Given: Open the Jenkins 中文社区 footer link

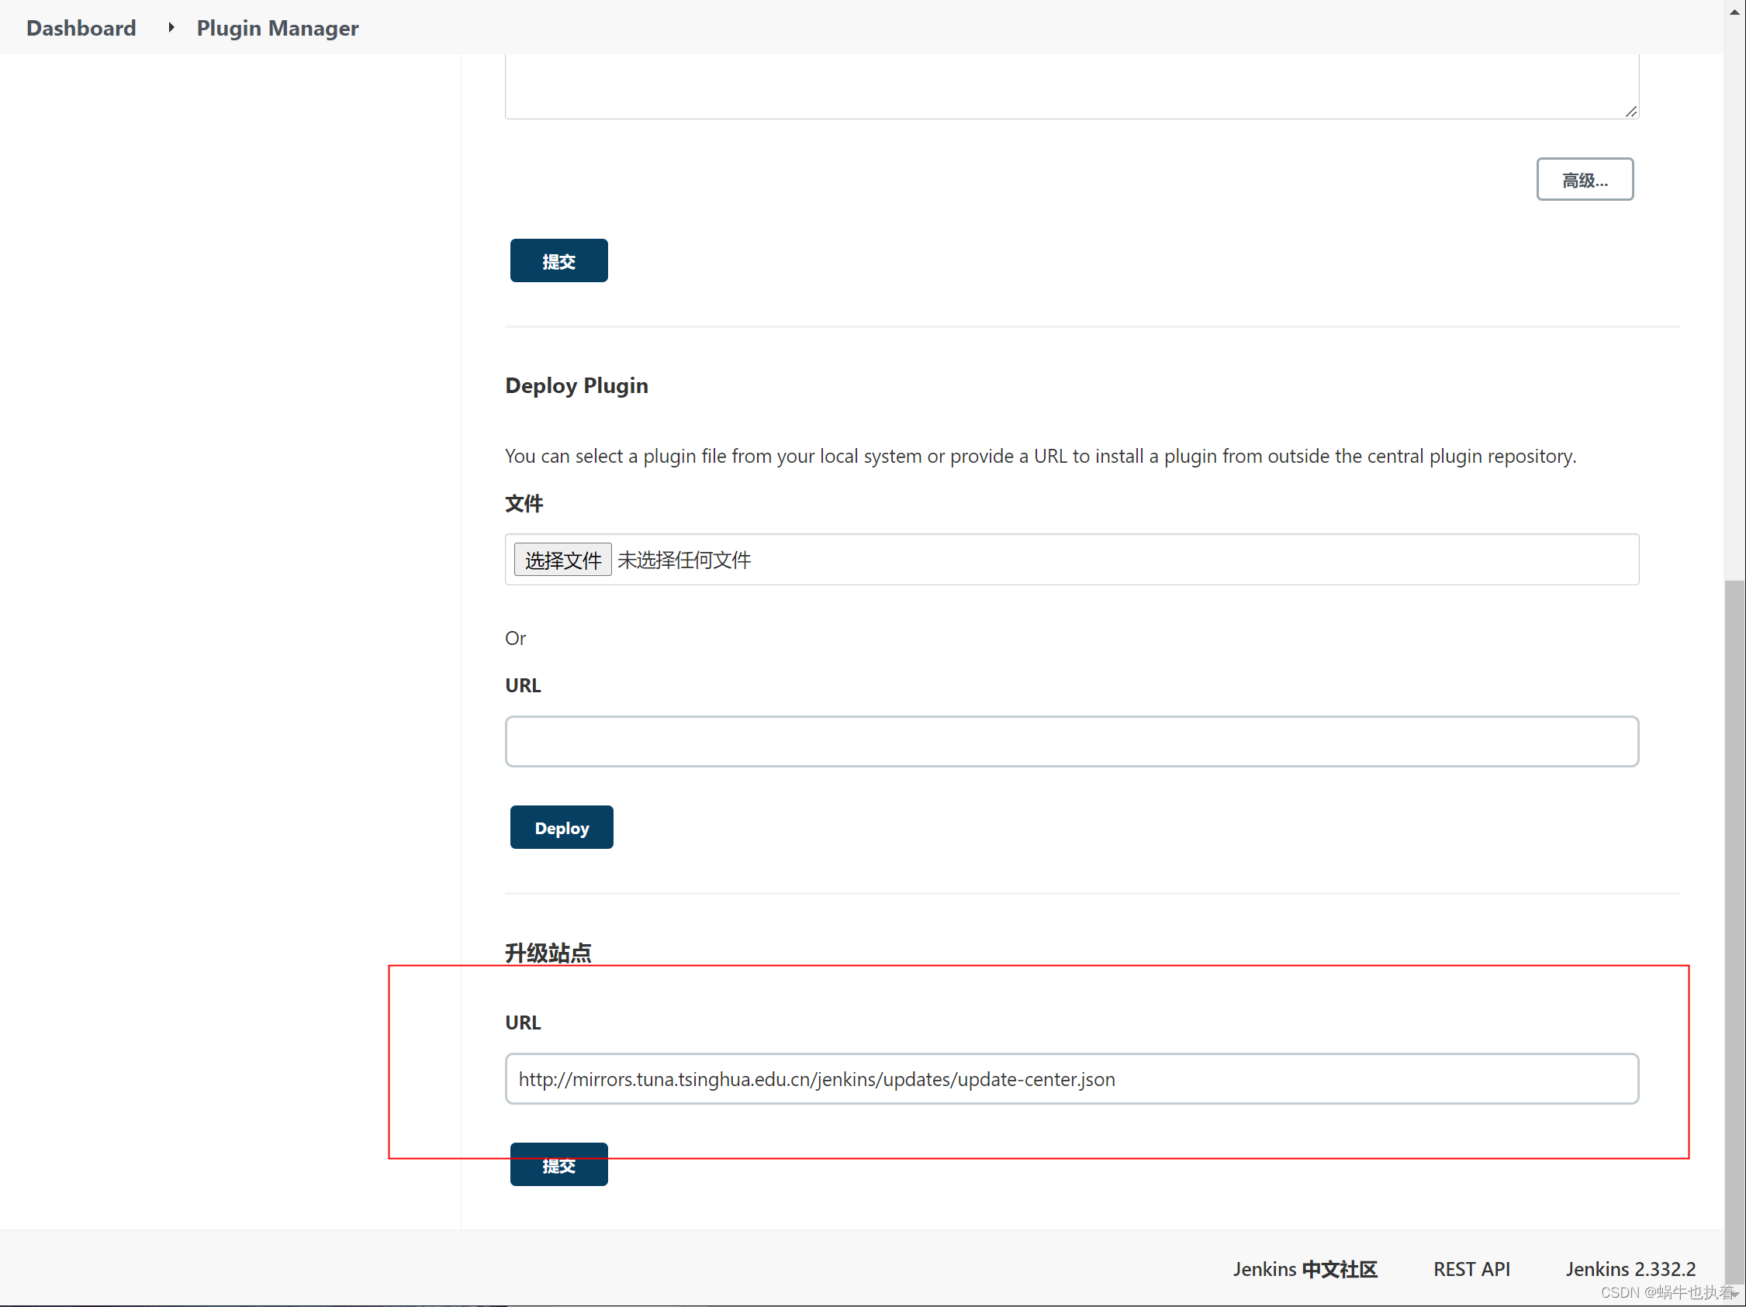Looking at the screenshot, I should (1304, 1269).
